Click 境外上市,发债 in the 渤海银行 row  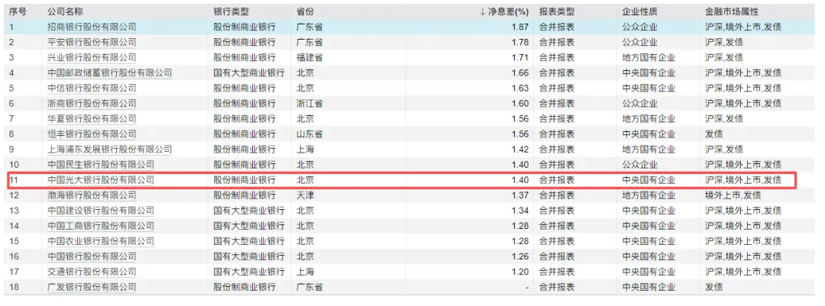pyautogui.click(x=733, y=195)
